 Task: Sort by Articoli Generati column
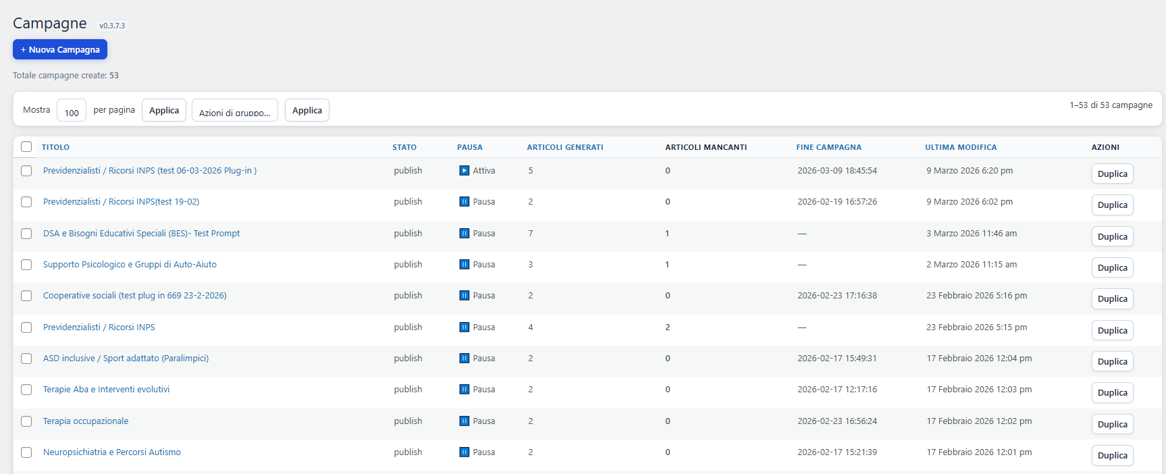[565, 147]
